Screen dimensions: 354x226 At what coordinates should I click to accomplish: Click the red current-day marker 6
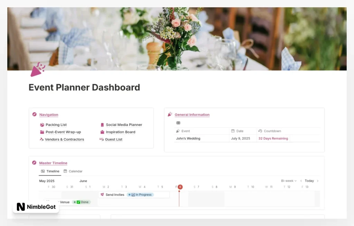[x=180, y=187]
